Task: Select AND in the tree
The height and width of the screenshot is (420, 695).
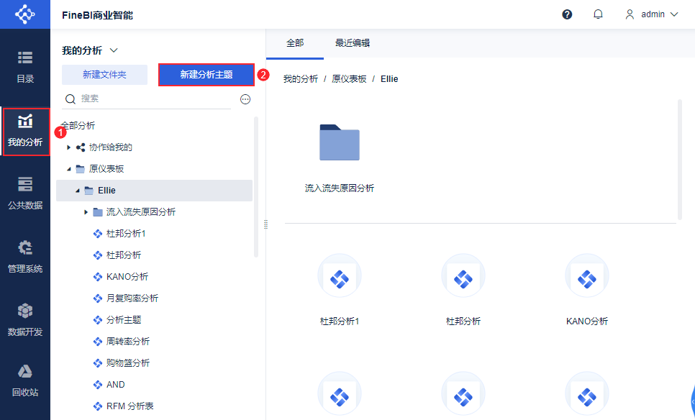Action: pos(116,385)
